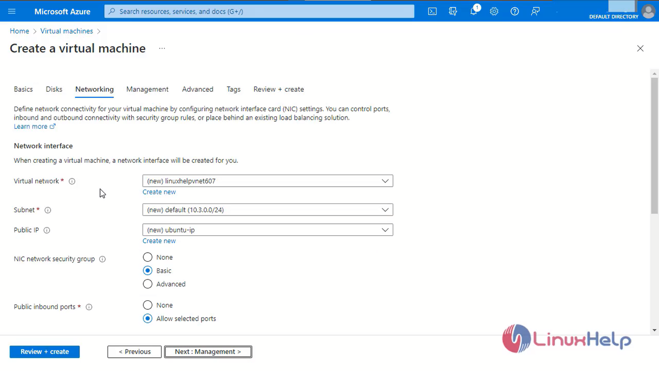The height and width of the screenshot is (371, 659).
Task: Click the Microsoft Azure logo text
Action: coord(62,11)
